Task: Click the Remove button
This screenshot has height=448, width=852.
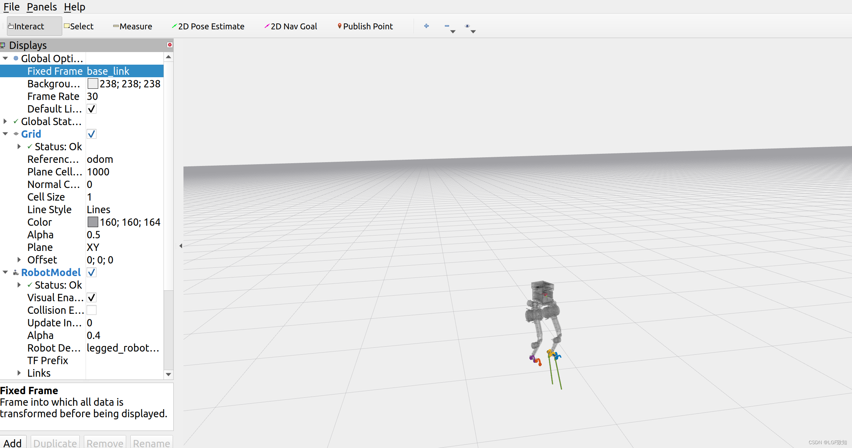Action: (105, 443)
